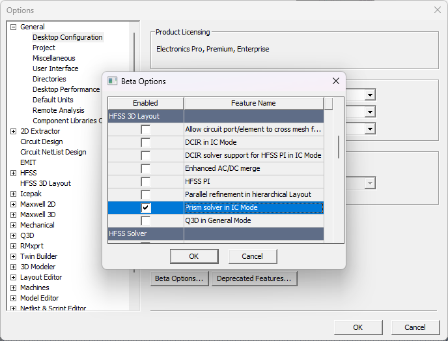
Task: Expand the Twin Builder node
Action: (x=13, y=257)
